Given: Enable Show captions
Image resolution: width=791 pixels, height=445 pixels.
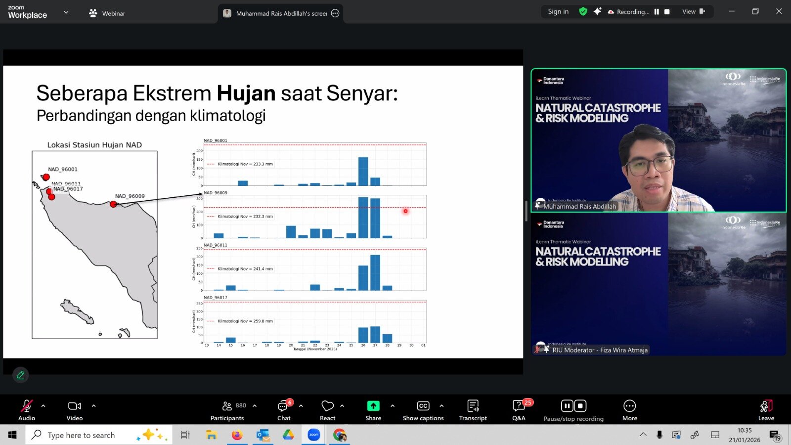Looking at the screenshot, I should pos(423,410).
